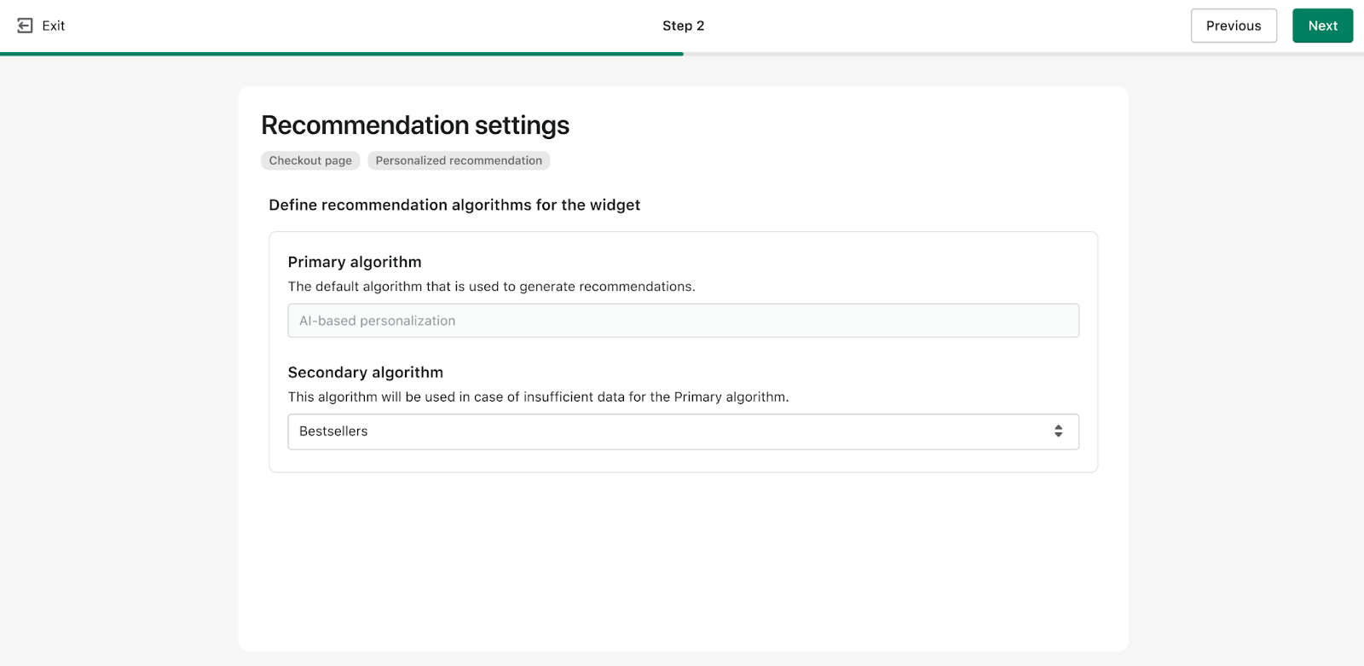Click the Step 2 title text
The image size is (1364, 666).
pyautogui.click(x=683, y=26)
